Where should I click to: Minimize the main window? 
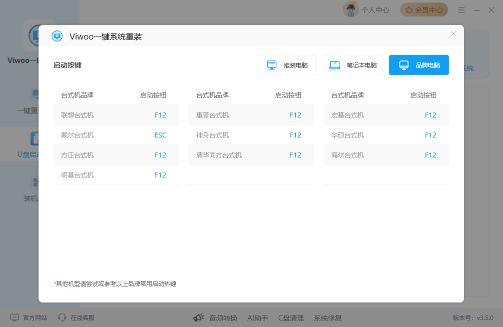476,10
